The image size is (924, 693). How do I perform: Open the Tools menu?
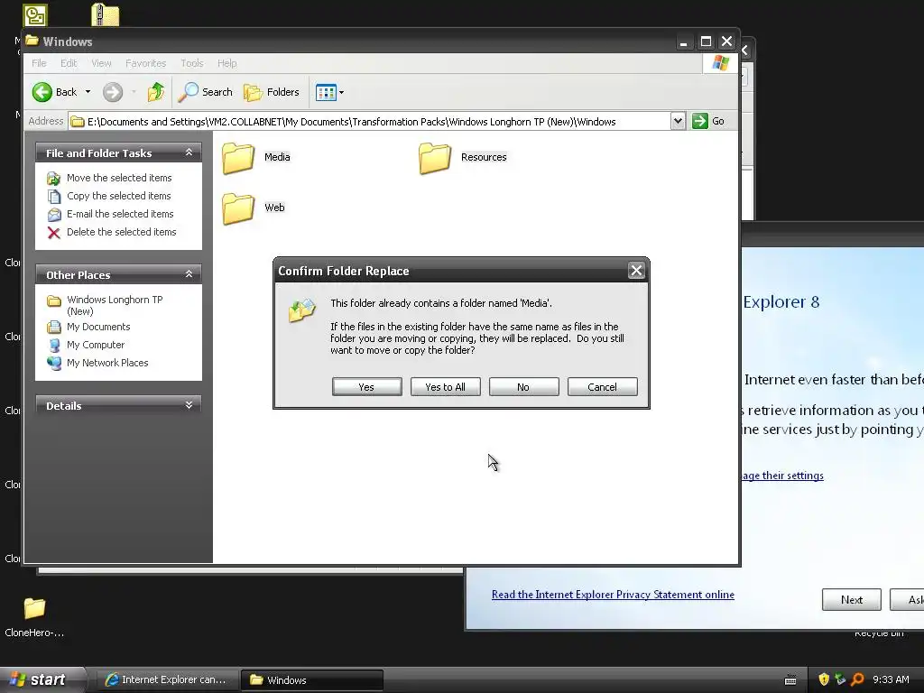(x=191, y=63)
